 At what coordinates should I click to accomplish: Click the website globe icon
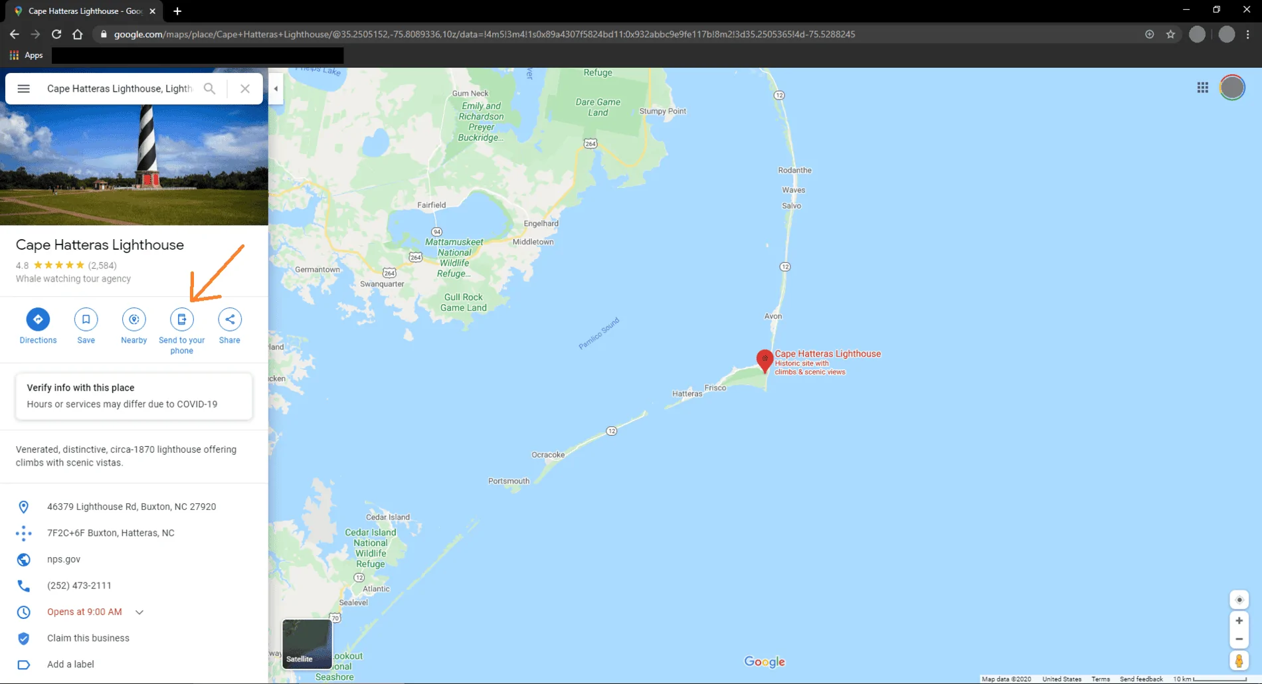coord(23,559)
